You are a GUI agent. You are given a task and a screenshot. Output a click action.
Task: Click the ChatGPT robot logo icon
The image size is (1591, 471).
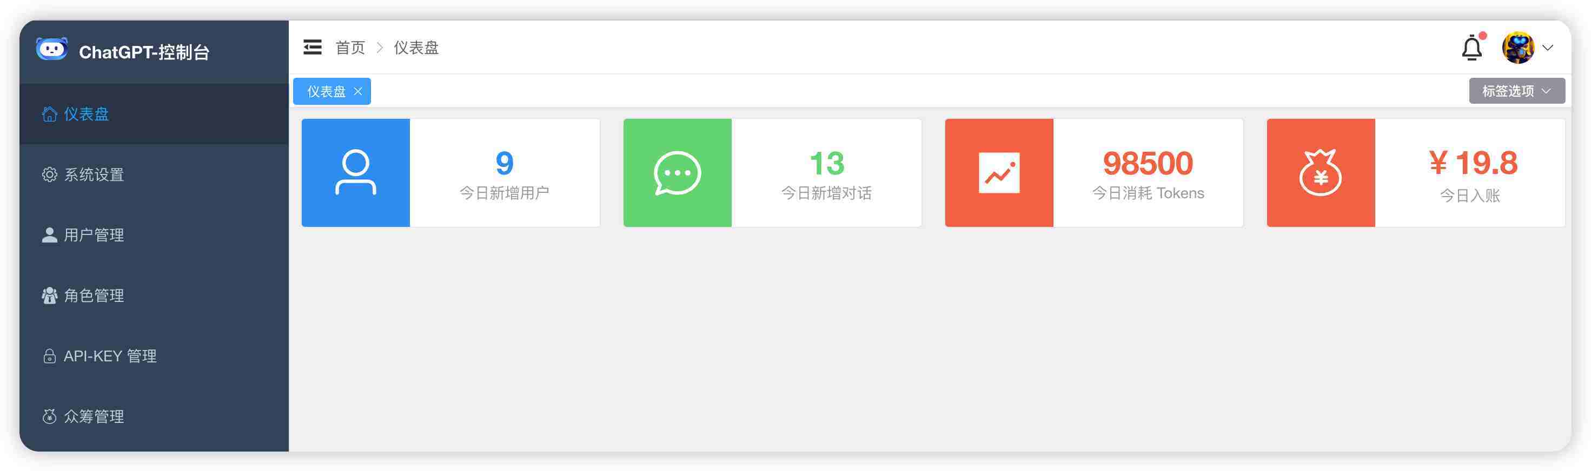click(52, 49)
